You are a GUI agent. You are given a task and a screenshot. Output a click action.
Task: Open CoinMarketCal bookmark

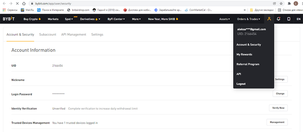(x=199, y=10)
